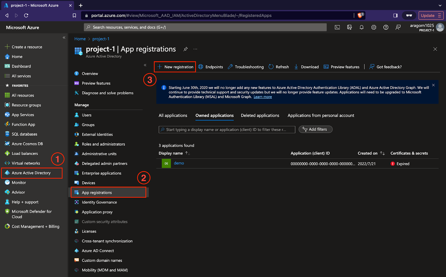Open a new browser tab

tap(81, 5)
